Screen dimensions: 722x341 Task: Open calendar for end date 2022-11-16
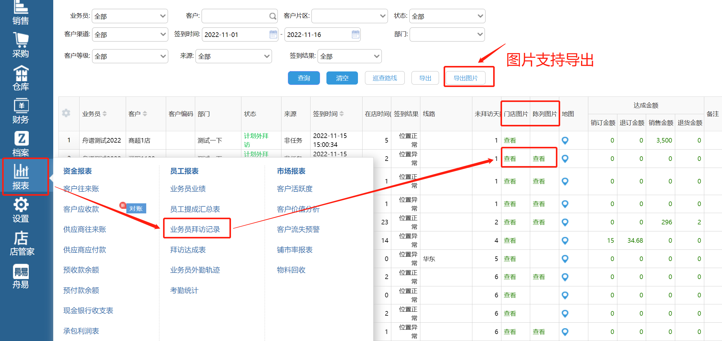pos(355,34)
